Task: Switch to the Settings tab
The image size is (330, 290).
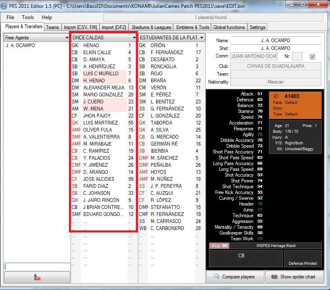Action: coord(257,27)
